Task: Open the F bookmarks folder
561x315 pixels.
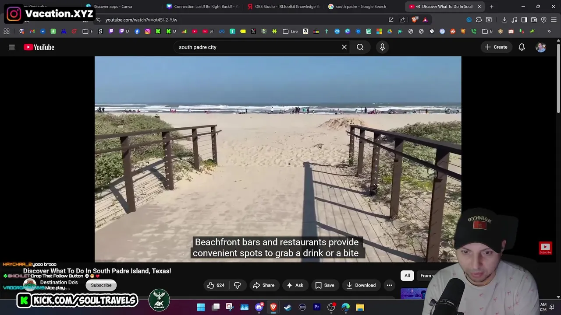Action: (x=88, y=31)
